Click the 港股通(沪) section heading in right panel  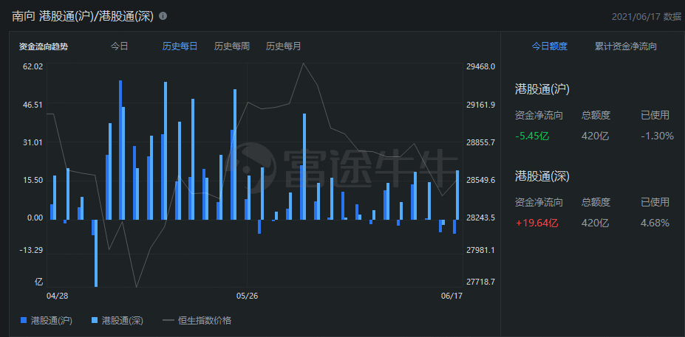pos(542,89)
